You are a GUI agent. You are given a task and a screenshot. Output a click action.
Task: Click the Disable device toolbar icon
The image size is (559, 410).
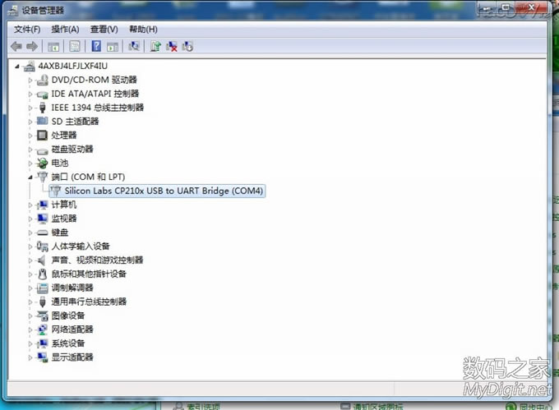click(x=188, y=46)
